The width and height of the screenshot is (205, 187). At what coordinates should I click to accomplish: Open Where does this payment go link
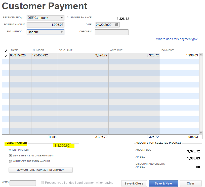point(177,39)
